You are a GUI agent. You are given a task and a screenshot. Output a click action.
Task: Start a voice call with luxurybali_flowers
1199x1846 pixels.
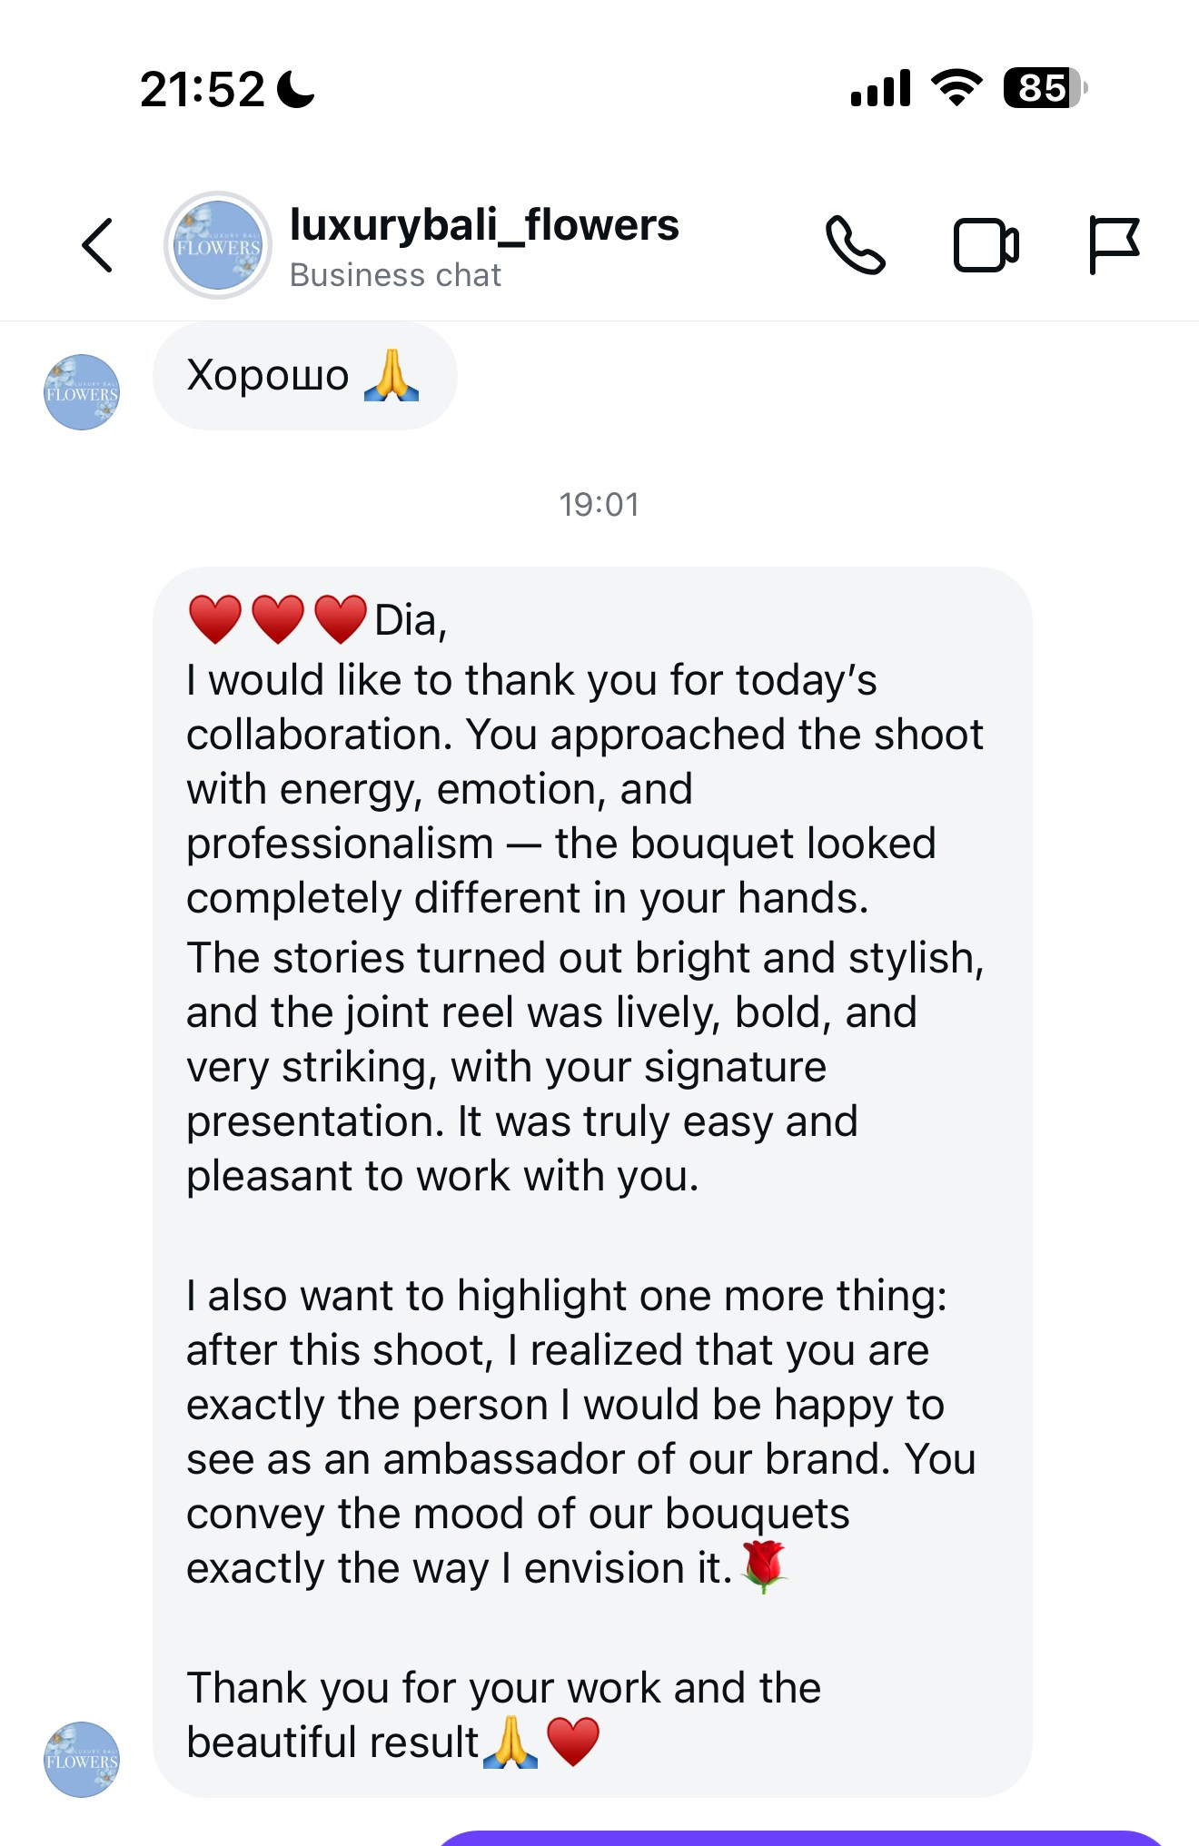(x=855, y=245)
